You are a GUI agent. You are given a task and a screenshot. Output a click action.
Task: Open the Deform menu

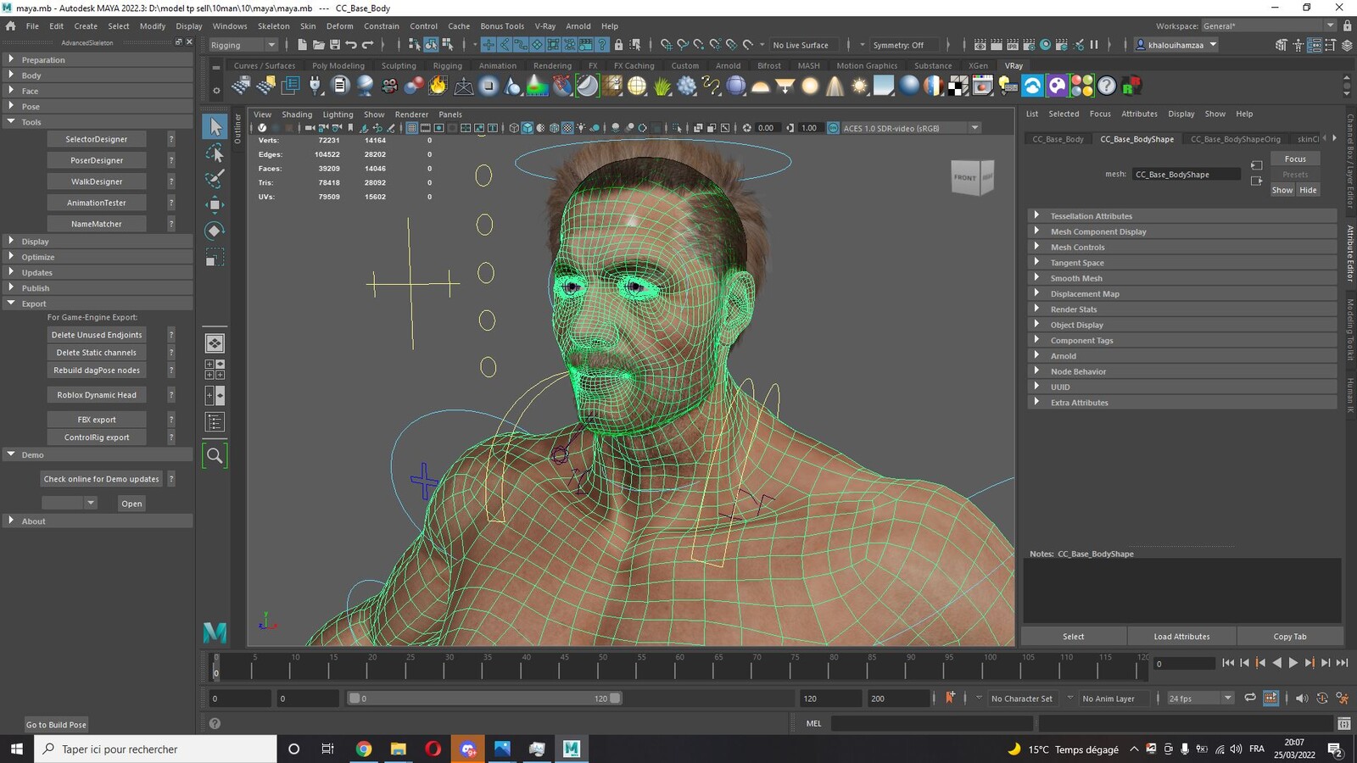[x=339, y=26]
